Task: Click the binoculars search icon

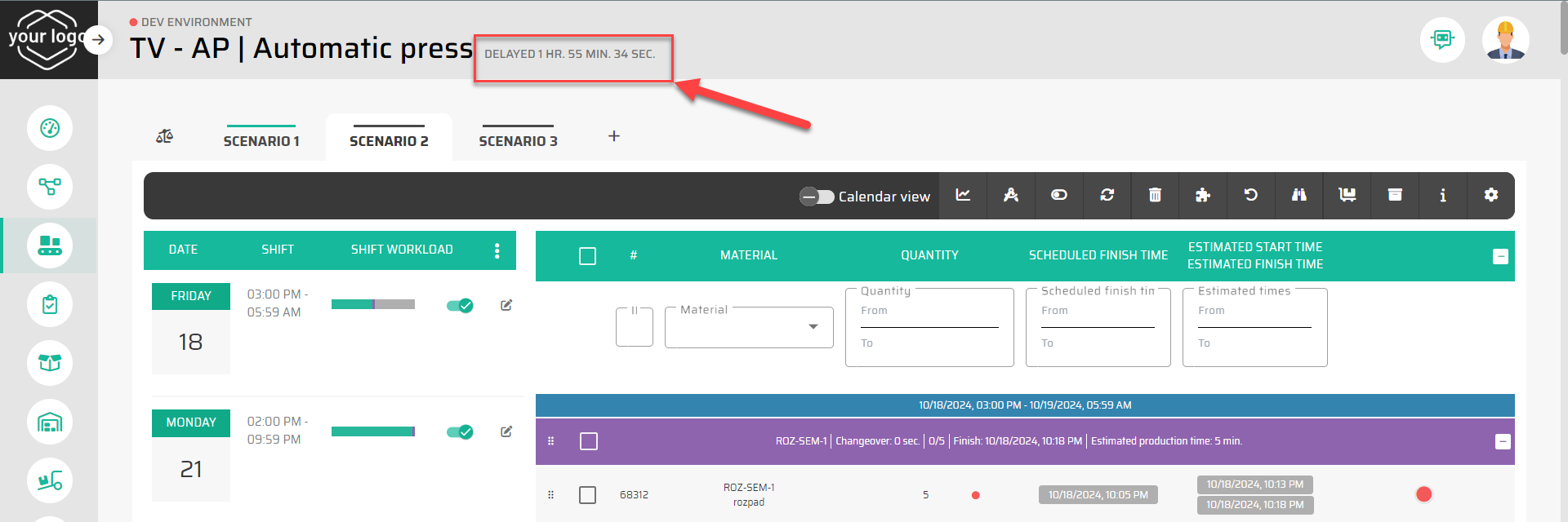Action: pyautogui.click(x=1298, y=195)
